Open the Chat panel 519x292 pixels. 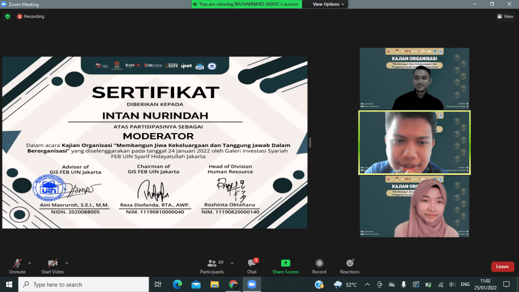coord(252,266)
